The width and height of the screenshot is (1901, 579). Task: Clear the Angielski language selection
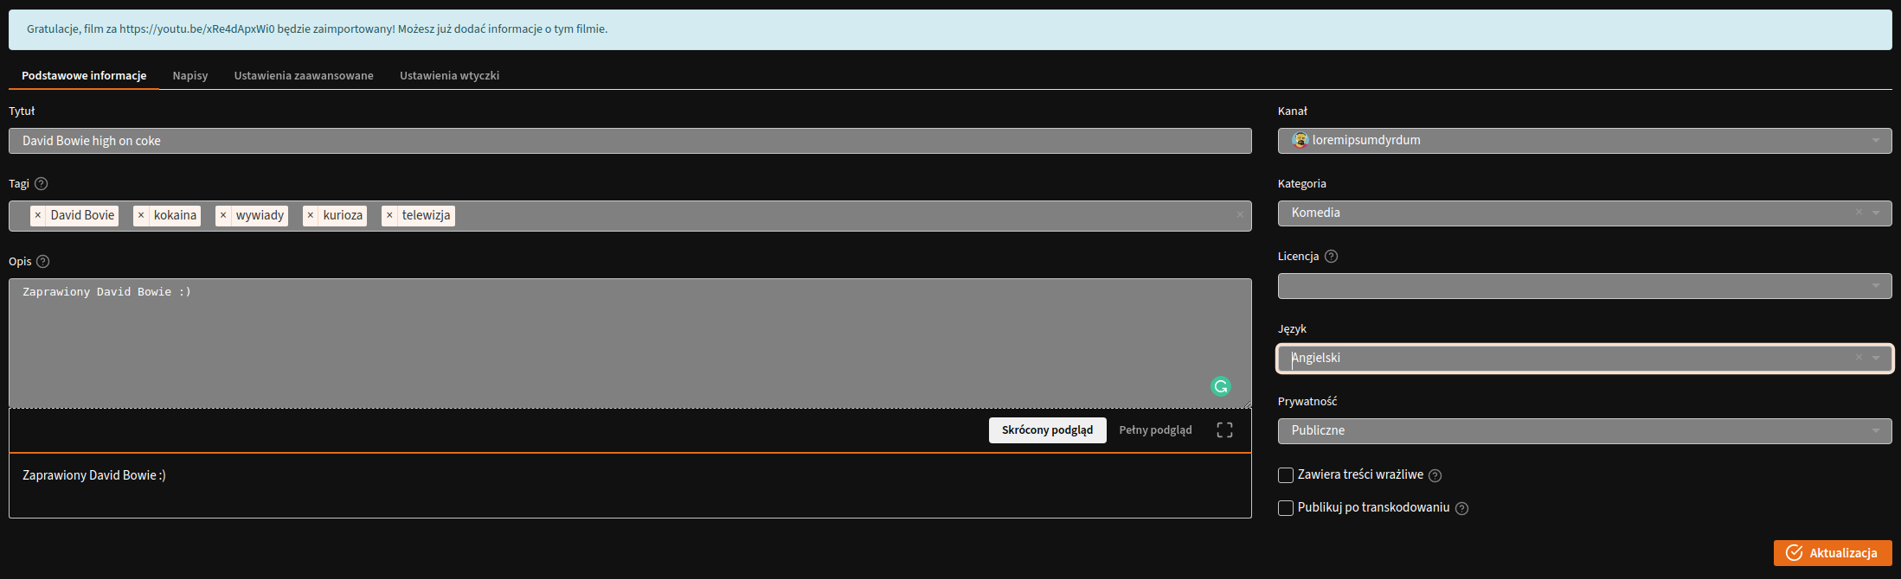tap(1858, 358)
